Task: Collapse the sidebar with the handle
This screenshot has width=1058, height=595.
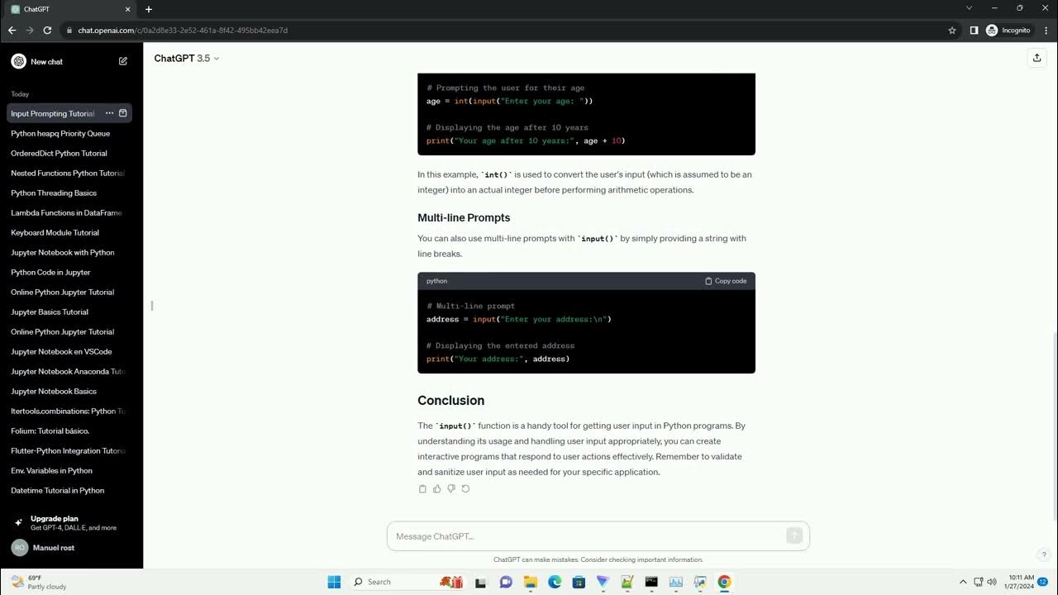Action: pyautogui.click(x=152, y=306)
